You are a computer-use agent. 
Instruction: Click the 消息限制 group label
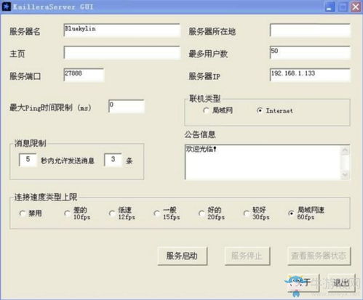30,143
